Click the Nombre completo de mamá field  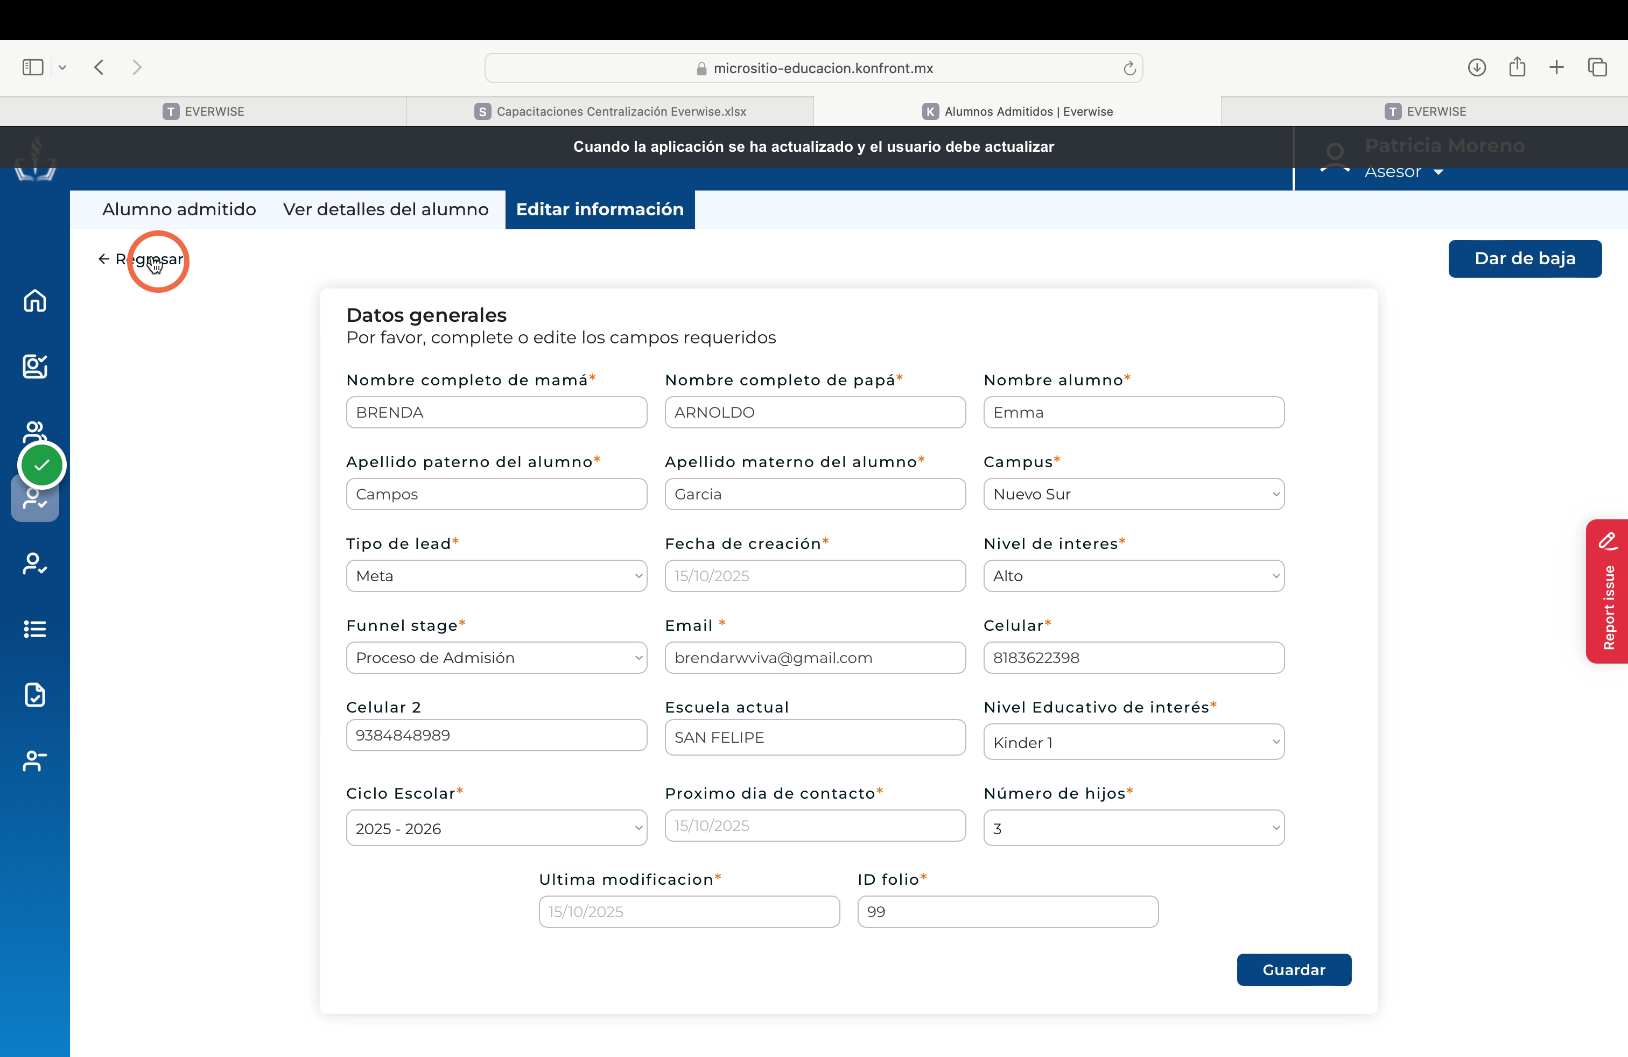[x=496, y=412]
